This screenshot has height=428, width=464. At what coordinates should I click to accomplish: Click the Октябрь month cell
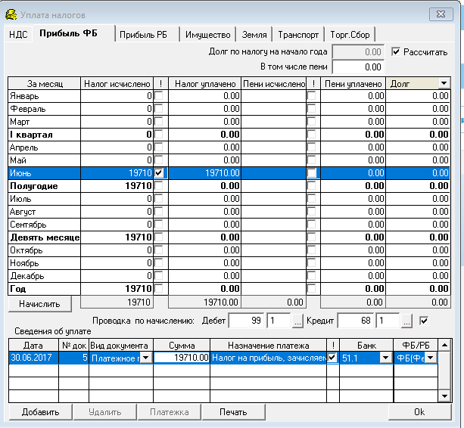[x=45, y=250]
